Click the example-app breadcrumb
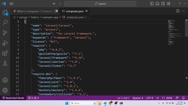The width and height of the screenshot is (188, 106). pos(50,17)
